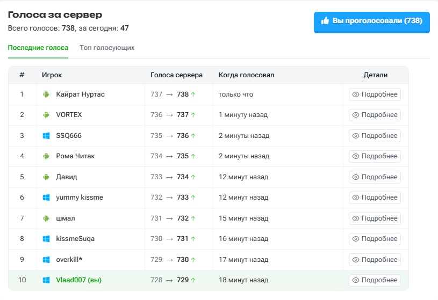Open Подробнее details for Кайрат Нуртас
438x300 pixels.
pos(375,94)
